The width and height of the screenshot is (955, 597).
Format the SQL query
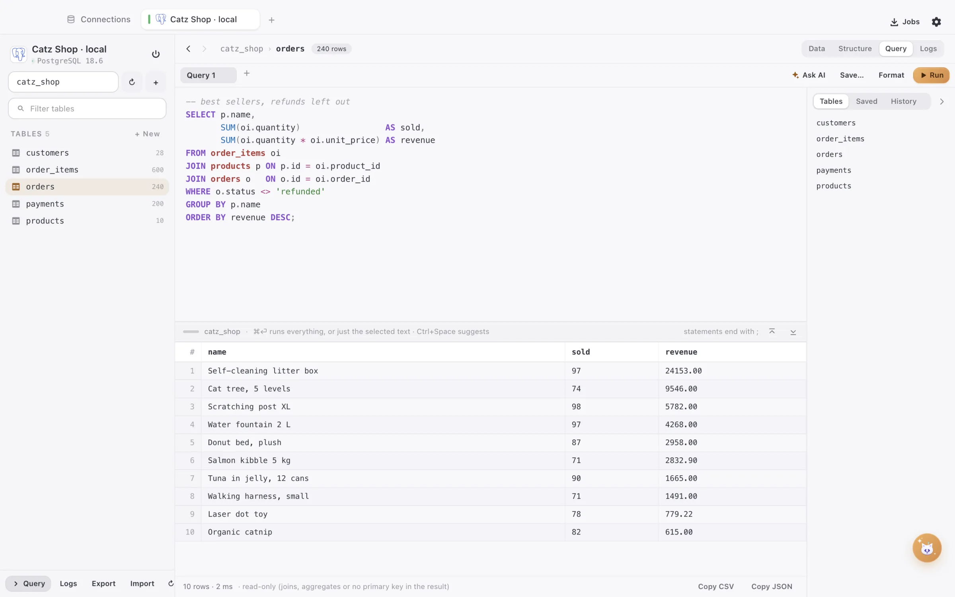(x=891, y=75)
